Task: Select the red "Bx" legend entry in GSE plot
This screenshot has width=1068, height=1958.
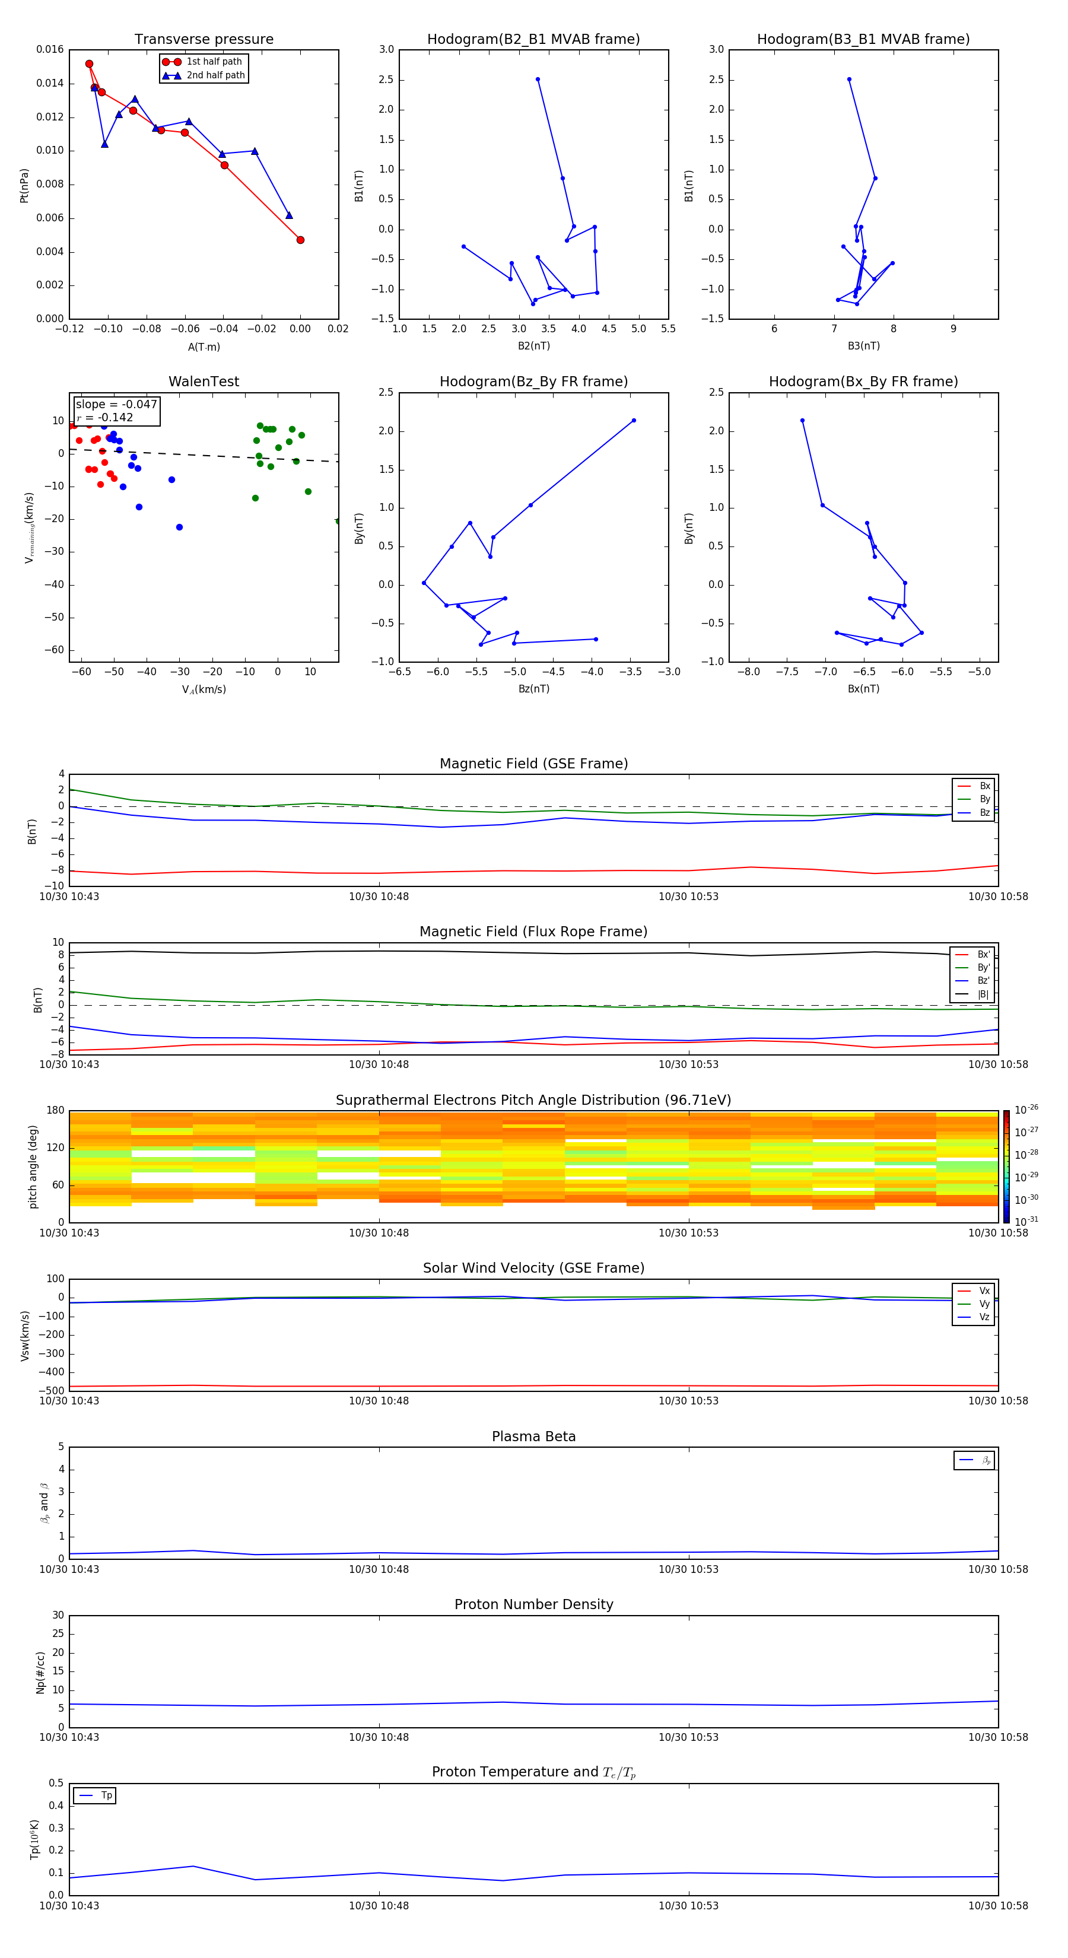Action: point(974,786)
